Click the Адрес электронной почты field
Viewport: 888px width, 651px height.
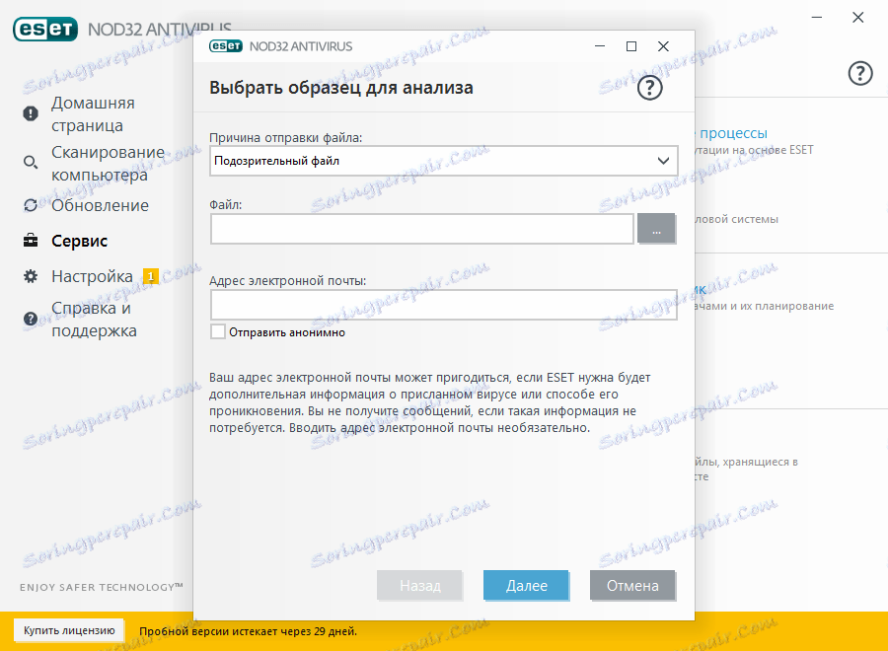coord(444,305)
